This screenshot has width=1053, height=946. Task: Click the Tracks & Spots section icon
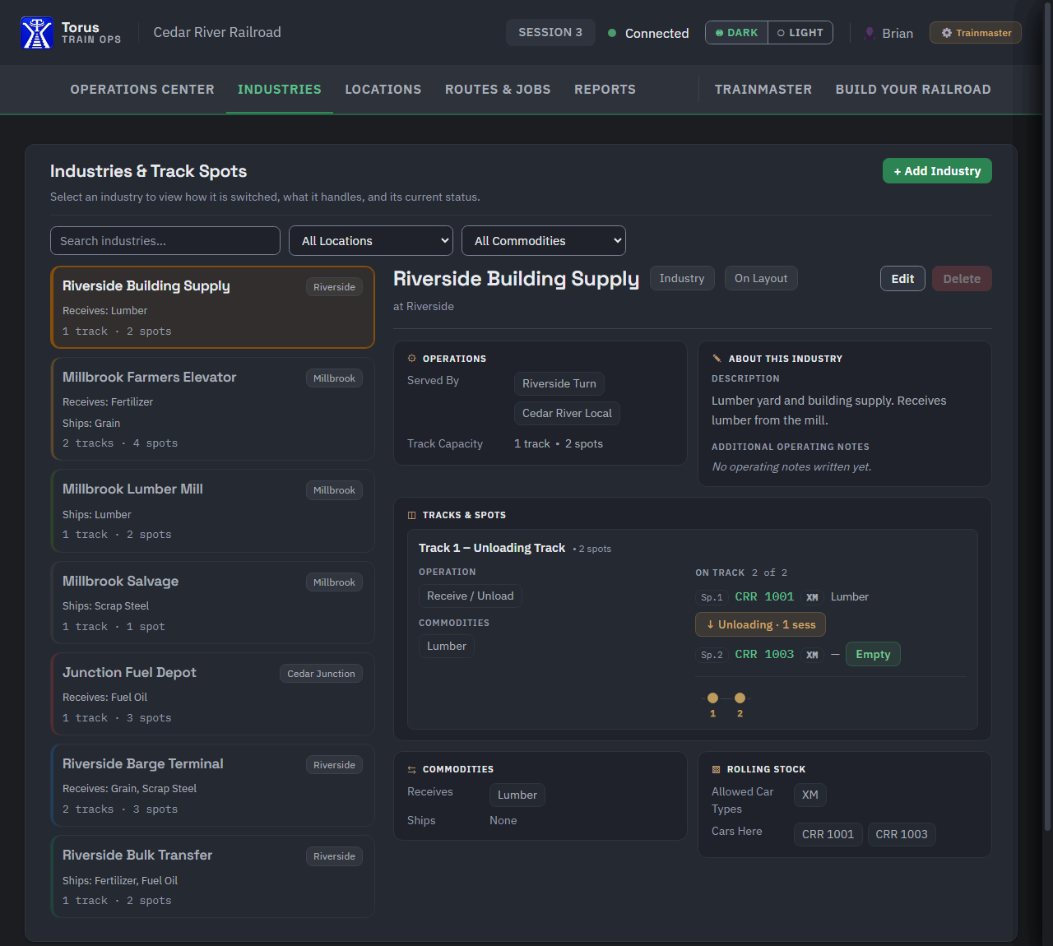coord(412,515)
